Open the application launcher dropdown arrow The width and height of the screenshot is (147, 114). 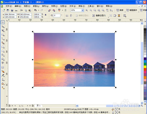click(62, 10)
